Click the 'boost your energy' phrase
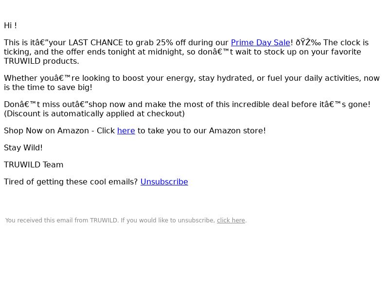 [x=159, y=78]
